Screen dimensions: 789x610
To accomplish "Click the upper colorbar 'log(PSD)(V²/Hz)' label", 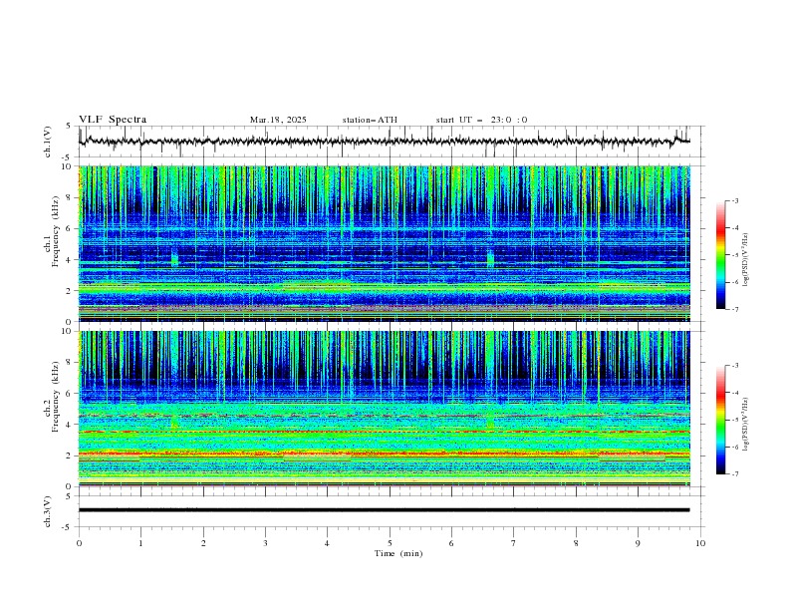I will [x=745, y=260].
